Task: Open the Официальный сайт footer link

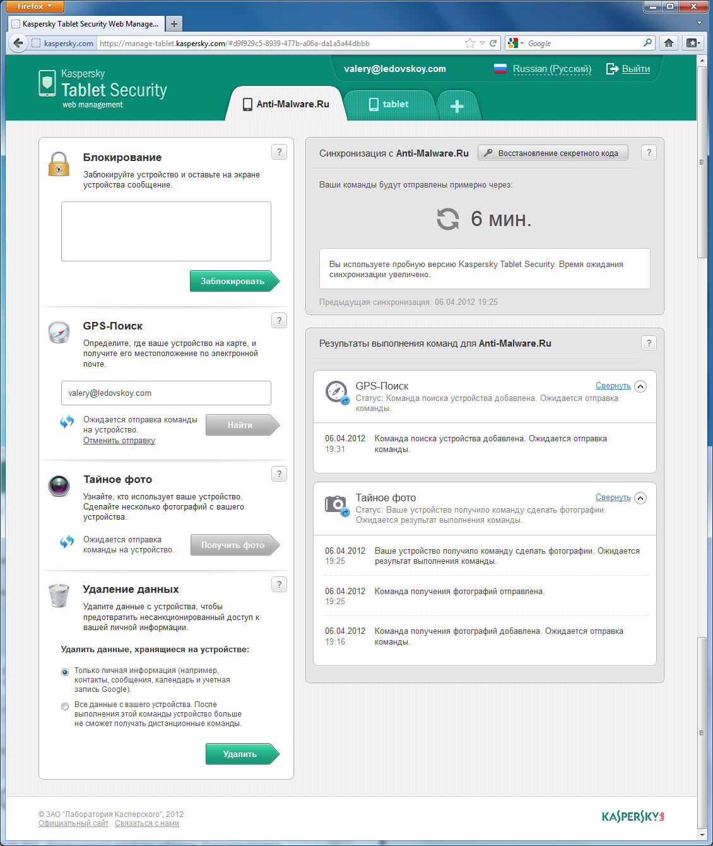Action: (x=73, y=823)
